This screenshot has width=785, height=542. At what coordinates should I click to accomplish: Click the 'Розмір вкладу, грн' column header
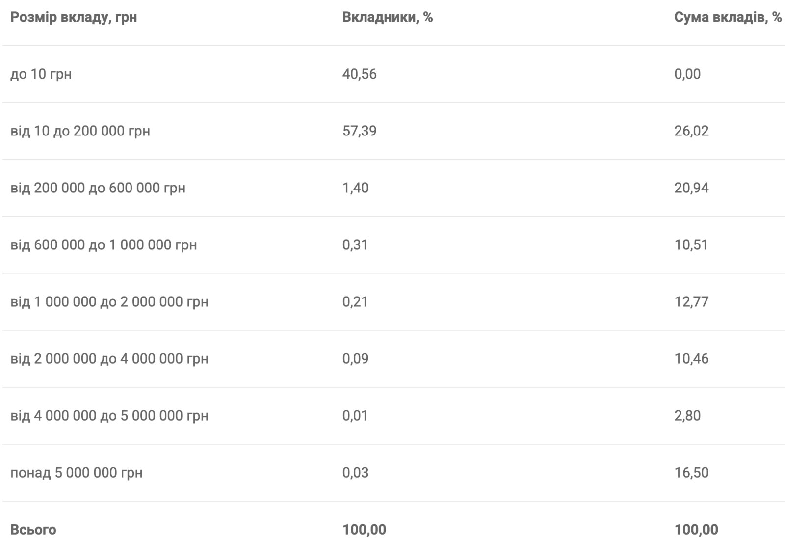74,17
